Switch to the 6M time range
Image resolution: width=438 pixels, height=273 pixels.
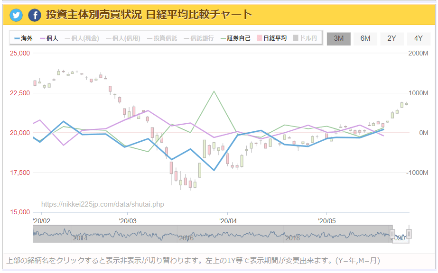click(365, 38)
